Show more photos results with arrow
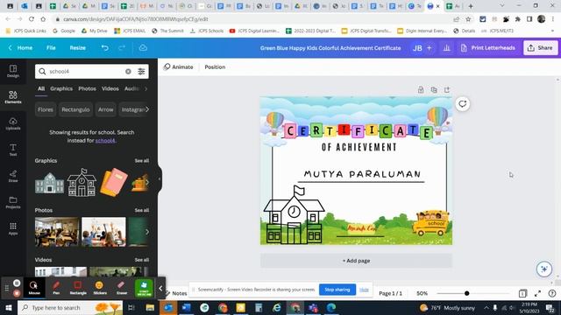Screen dimensions: 561x315 click(x=147, y=232)
